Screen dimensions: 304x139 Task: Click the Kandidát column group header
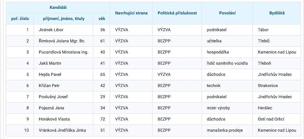pyautogui.click(x=58, y=7)
